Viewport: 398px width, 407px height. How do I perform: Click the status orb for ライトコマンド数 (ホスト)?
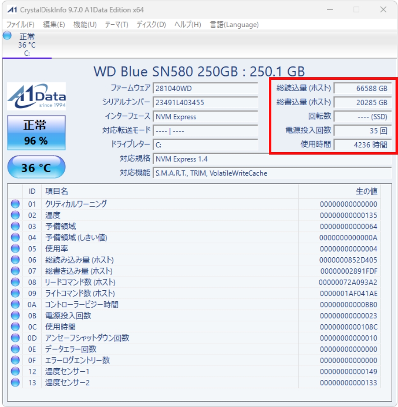pos(15,293)
